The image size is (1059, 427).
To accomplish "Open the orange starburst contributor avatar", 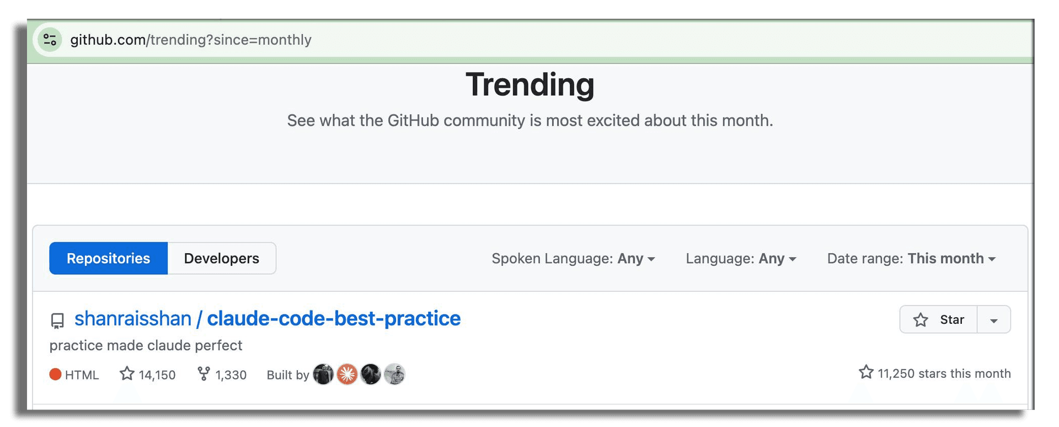I will [347, 375].
